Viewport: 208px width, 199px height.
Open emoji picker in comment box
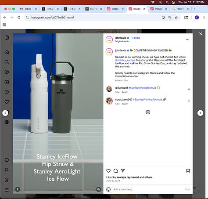click(x=108, y=189)
